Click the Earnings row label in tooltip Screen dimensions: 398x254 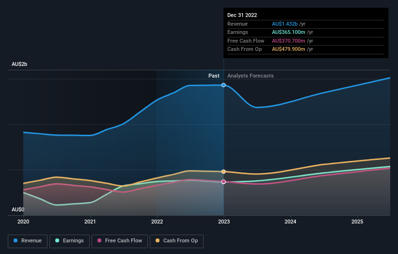pos(238,32)
